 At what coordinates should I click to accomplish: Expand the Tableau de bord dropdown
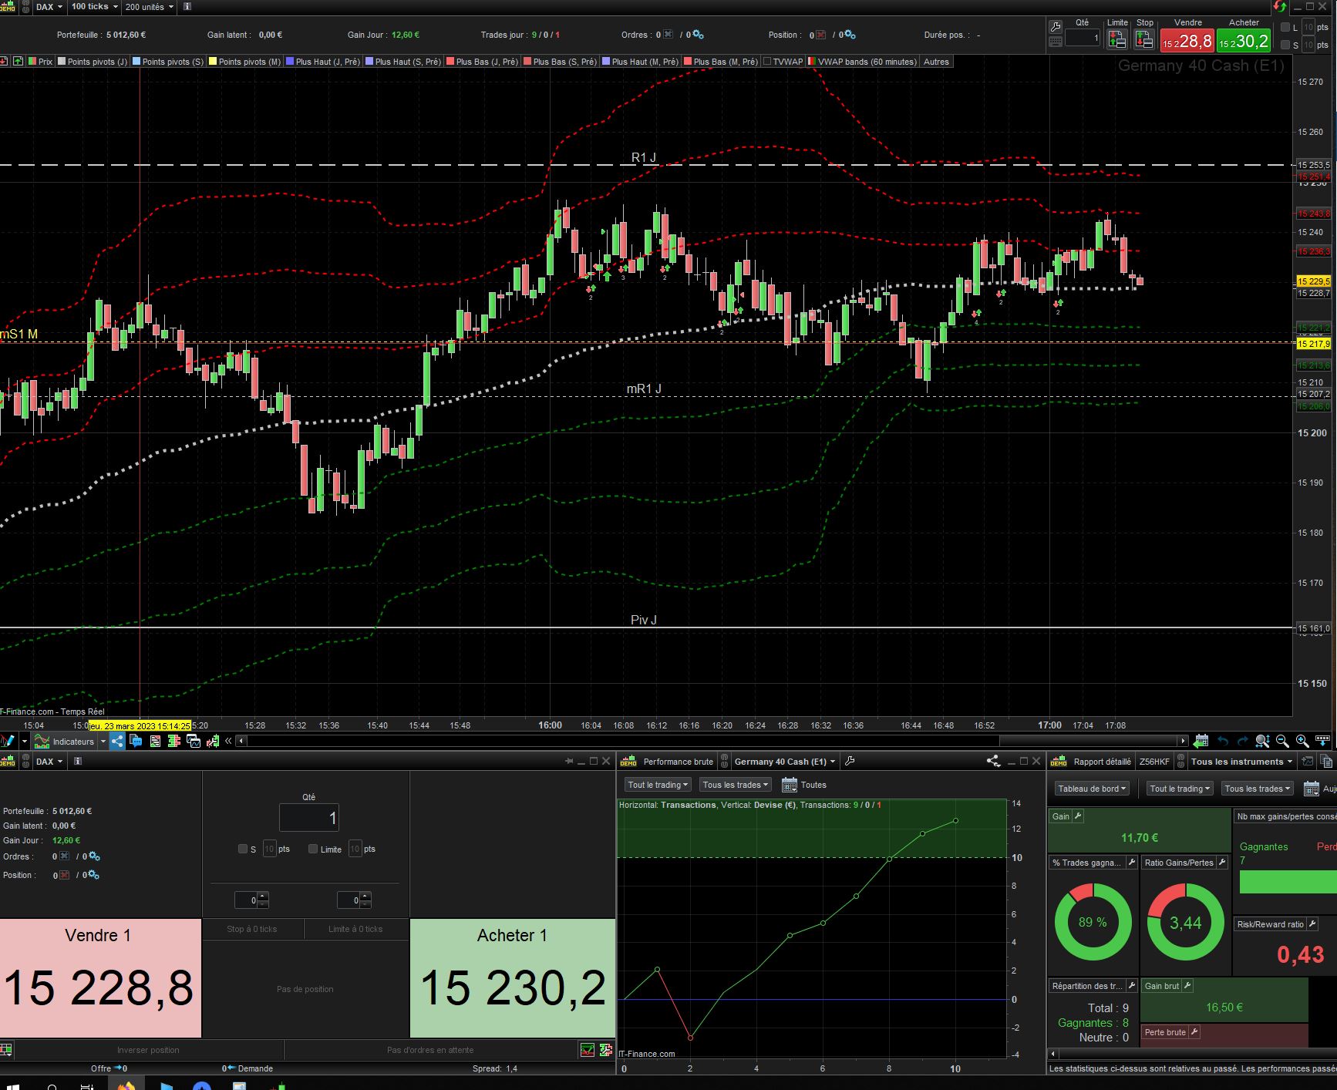pyautogui.click(x=1092, y=789)
